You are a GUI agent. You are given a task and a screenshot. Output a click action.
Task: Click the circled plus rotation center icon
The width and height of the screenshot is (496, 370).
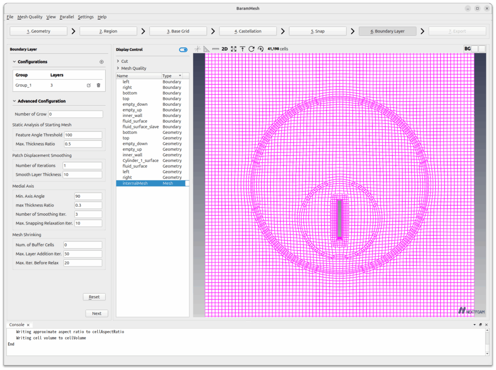click(261, 49)
